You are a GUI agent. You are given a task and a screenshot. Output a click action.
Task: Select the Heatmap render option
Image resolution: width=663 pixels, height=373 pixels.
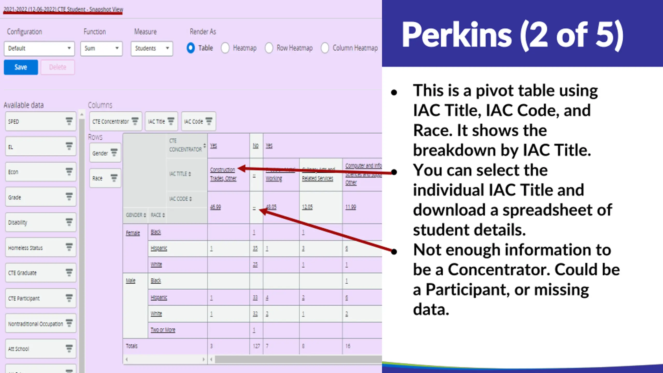point(225,48)
